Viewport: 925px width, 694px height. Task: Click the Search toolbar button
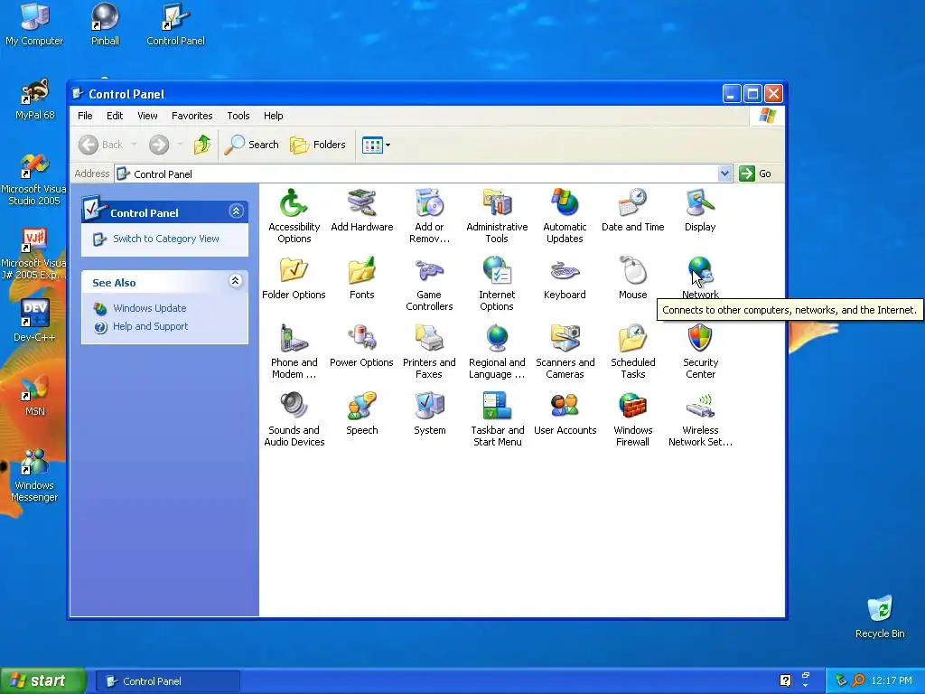point(252,145)
